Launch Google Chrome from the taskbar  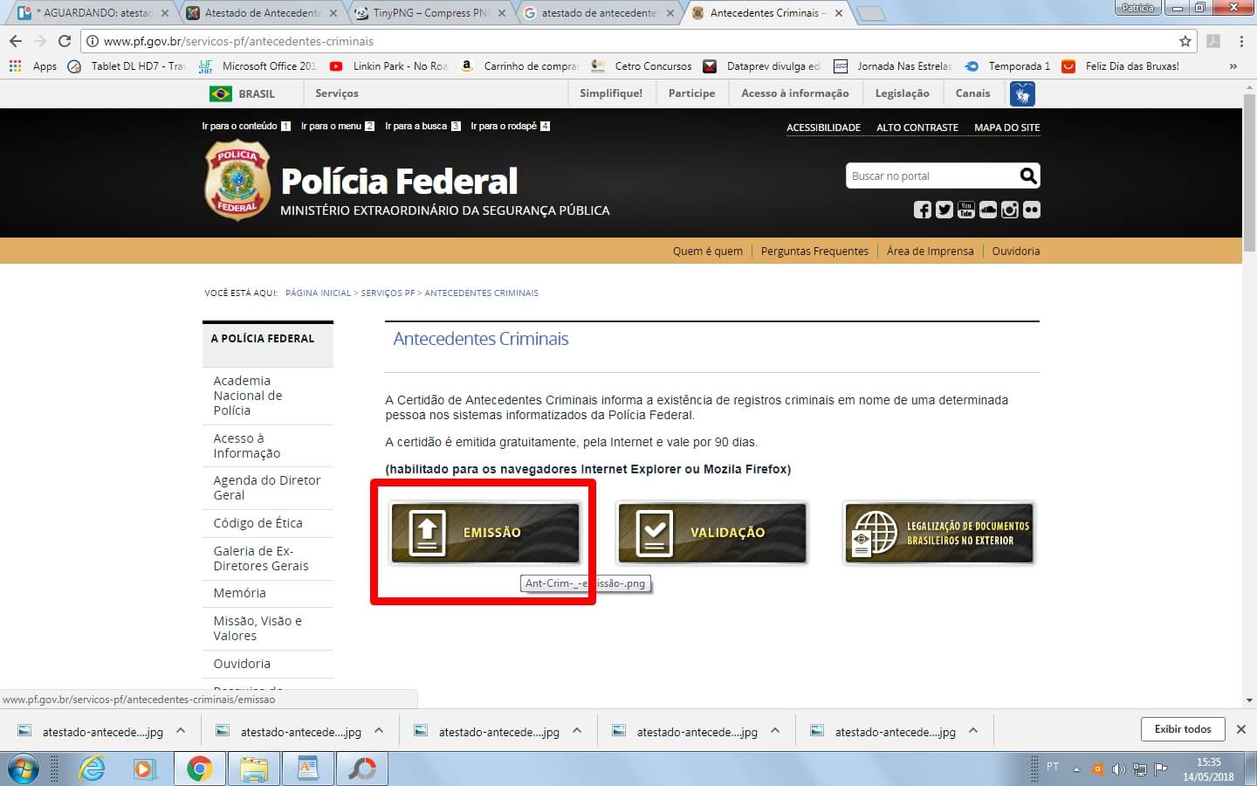(199, 769)
